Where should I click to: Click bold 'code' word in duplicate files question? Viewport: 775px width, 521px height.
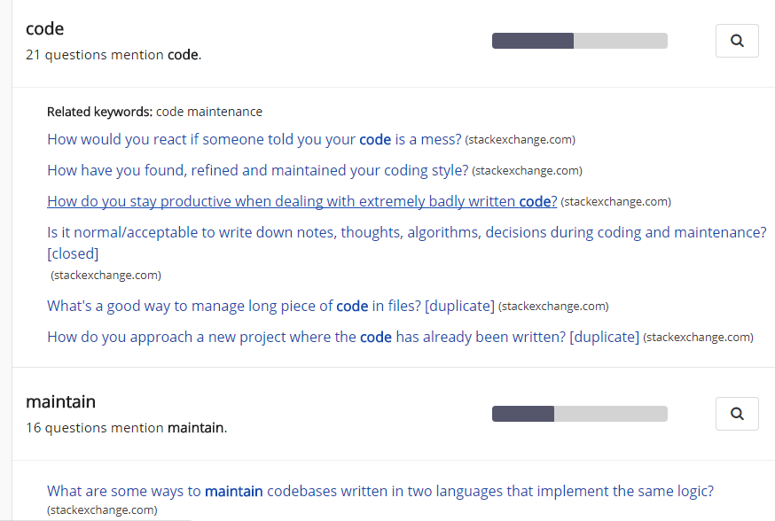pyautogui.click(x=352, y=306)
